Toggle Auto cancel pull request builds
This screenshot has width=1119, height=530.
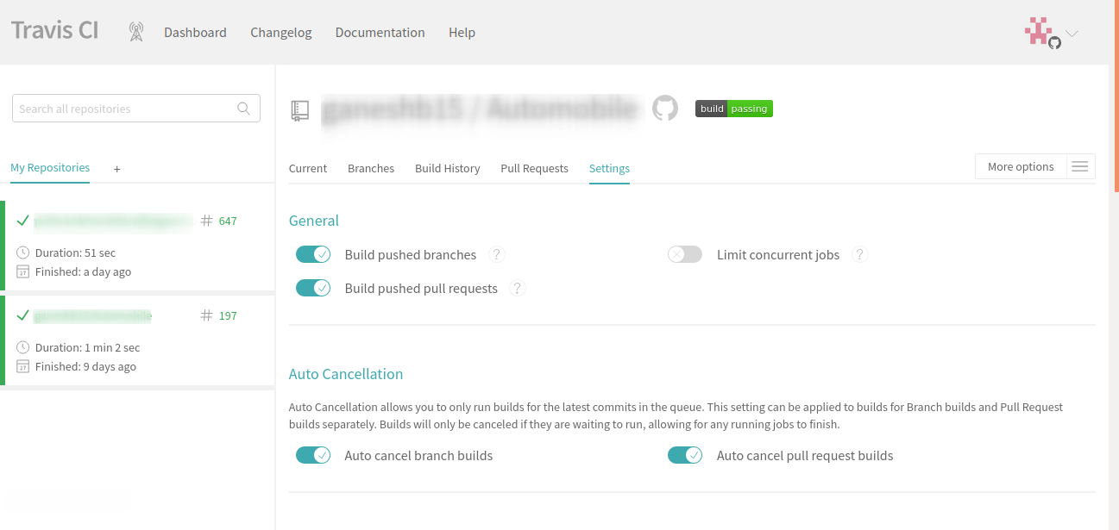coord(685,455)
